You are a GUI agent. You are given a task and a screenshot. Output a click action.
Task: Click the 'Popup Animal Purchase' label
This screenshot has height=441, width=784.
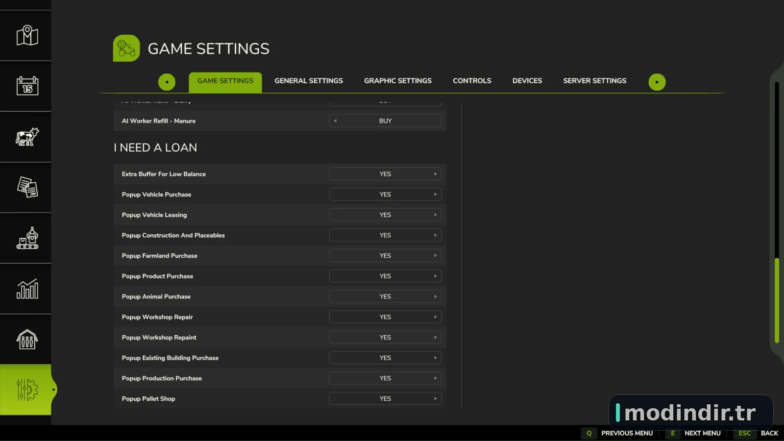pos(156,296)
